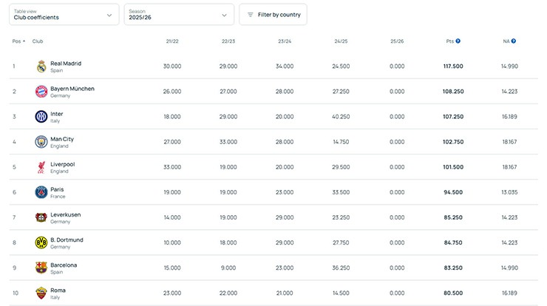
Task: Click the Roma club crest
Action: tap(41, 293)
